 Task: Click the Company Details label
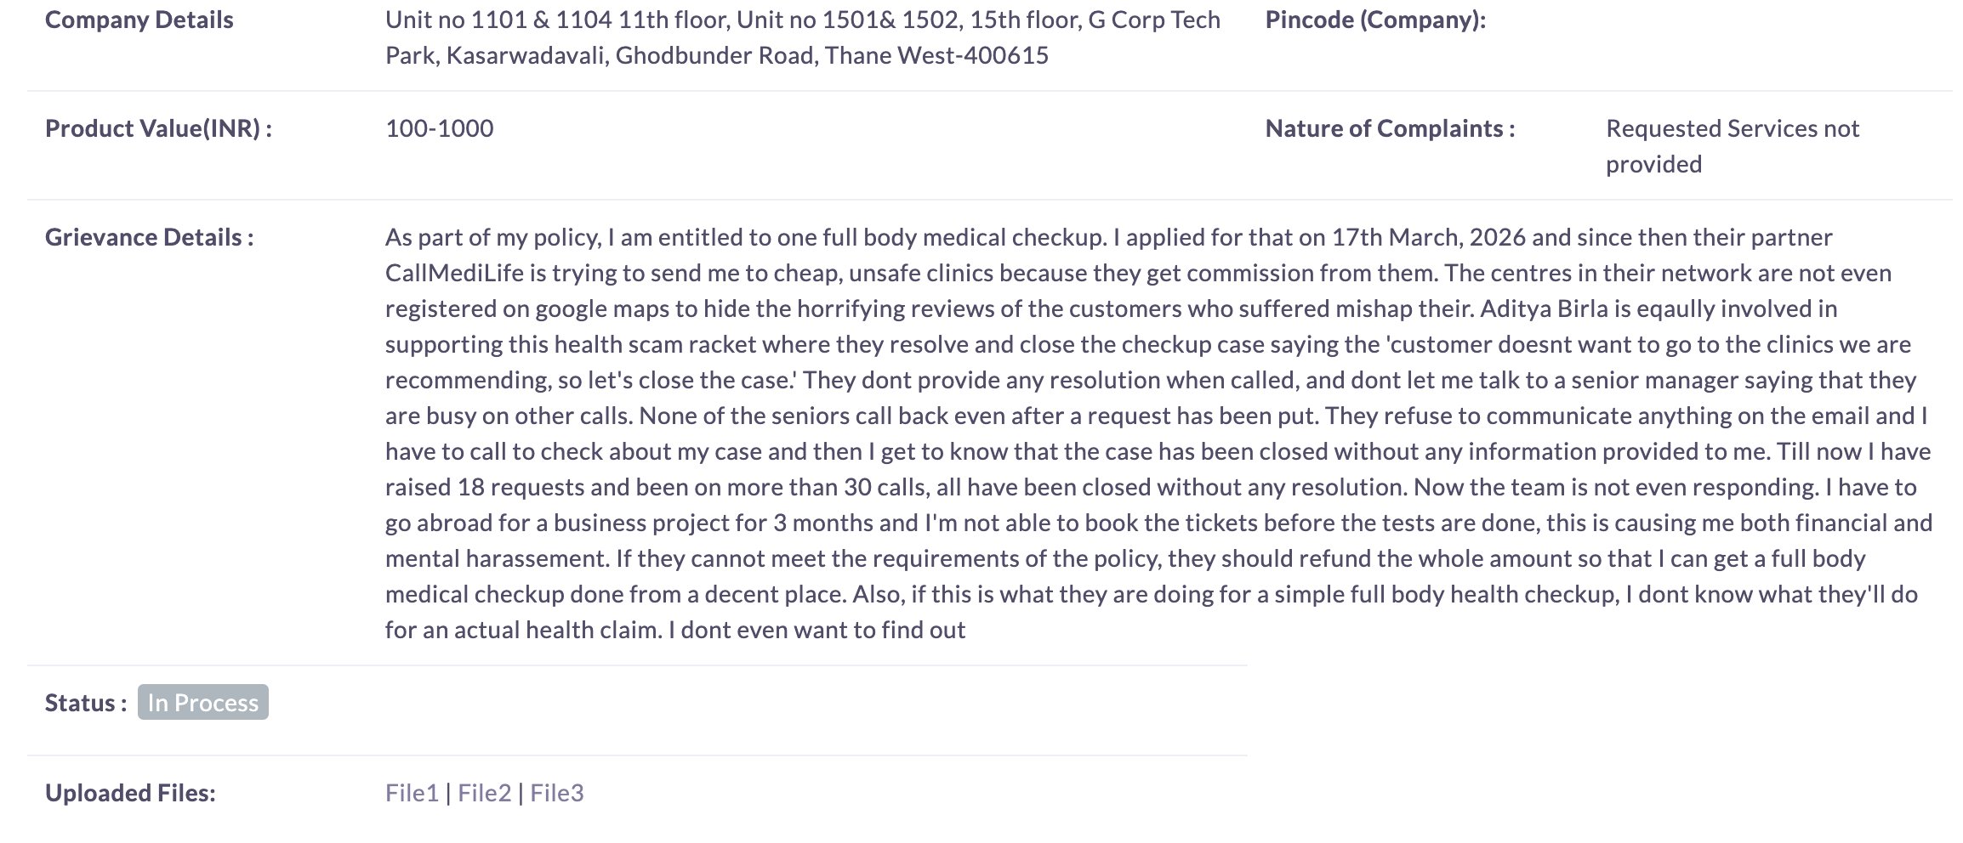pos(139,20)
